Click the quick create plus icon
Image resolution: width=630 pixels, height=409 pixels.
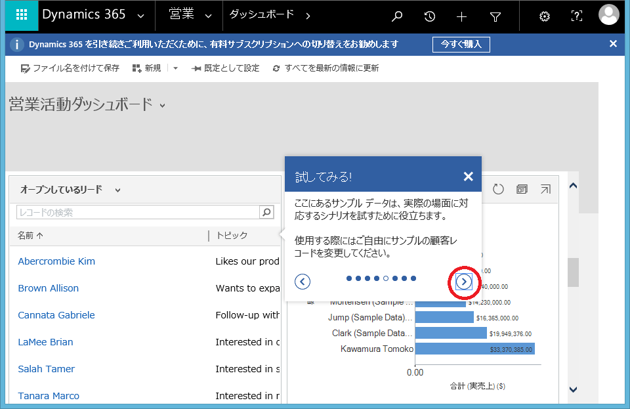point(461,16)
